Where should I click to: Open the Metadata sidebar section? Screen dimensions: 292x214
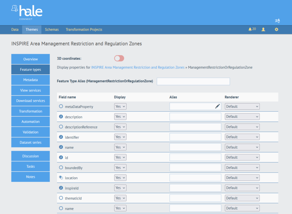[31, 80]
